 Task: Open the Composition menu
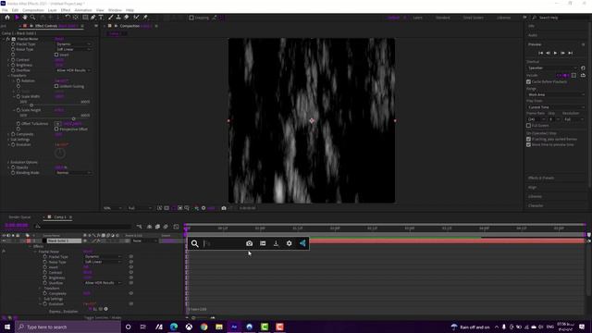click(33, 10)
